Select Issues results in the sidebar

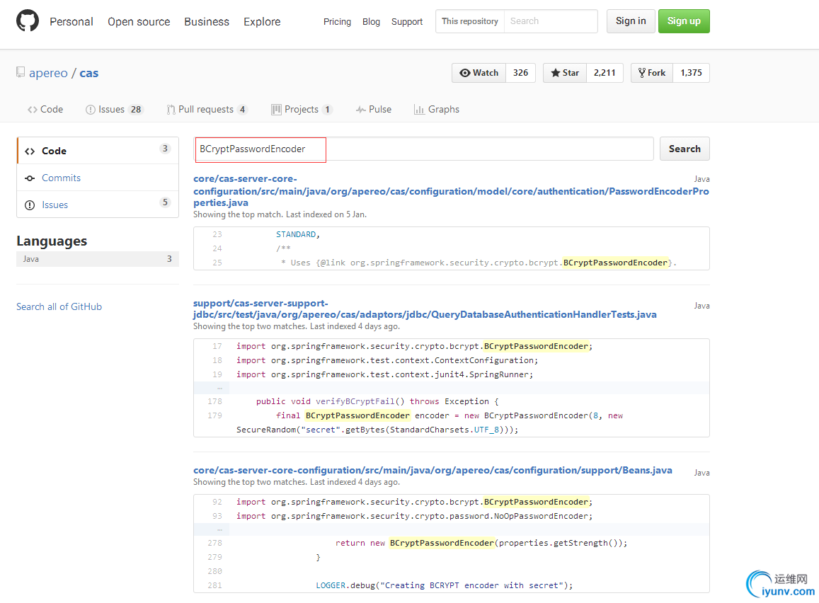click(98, 205)
